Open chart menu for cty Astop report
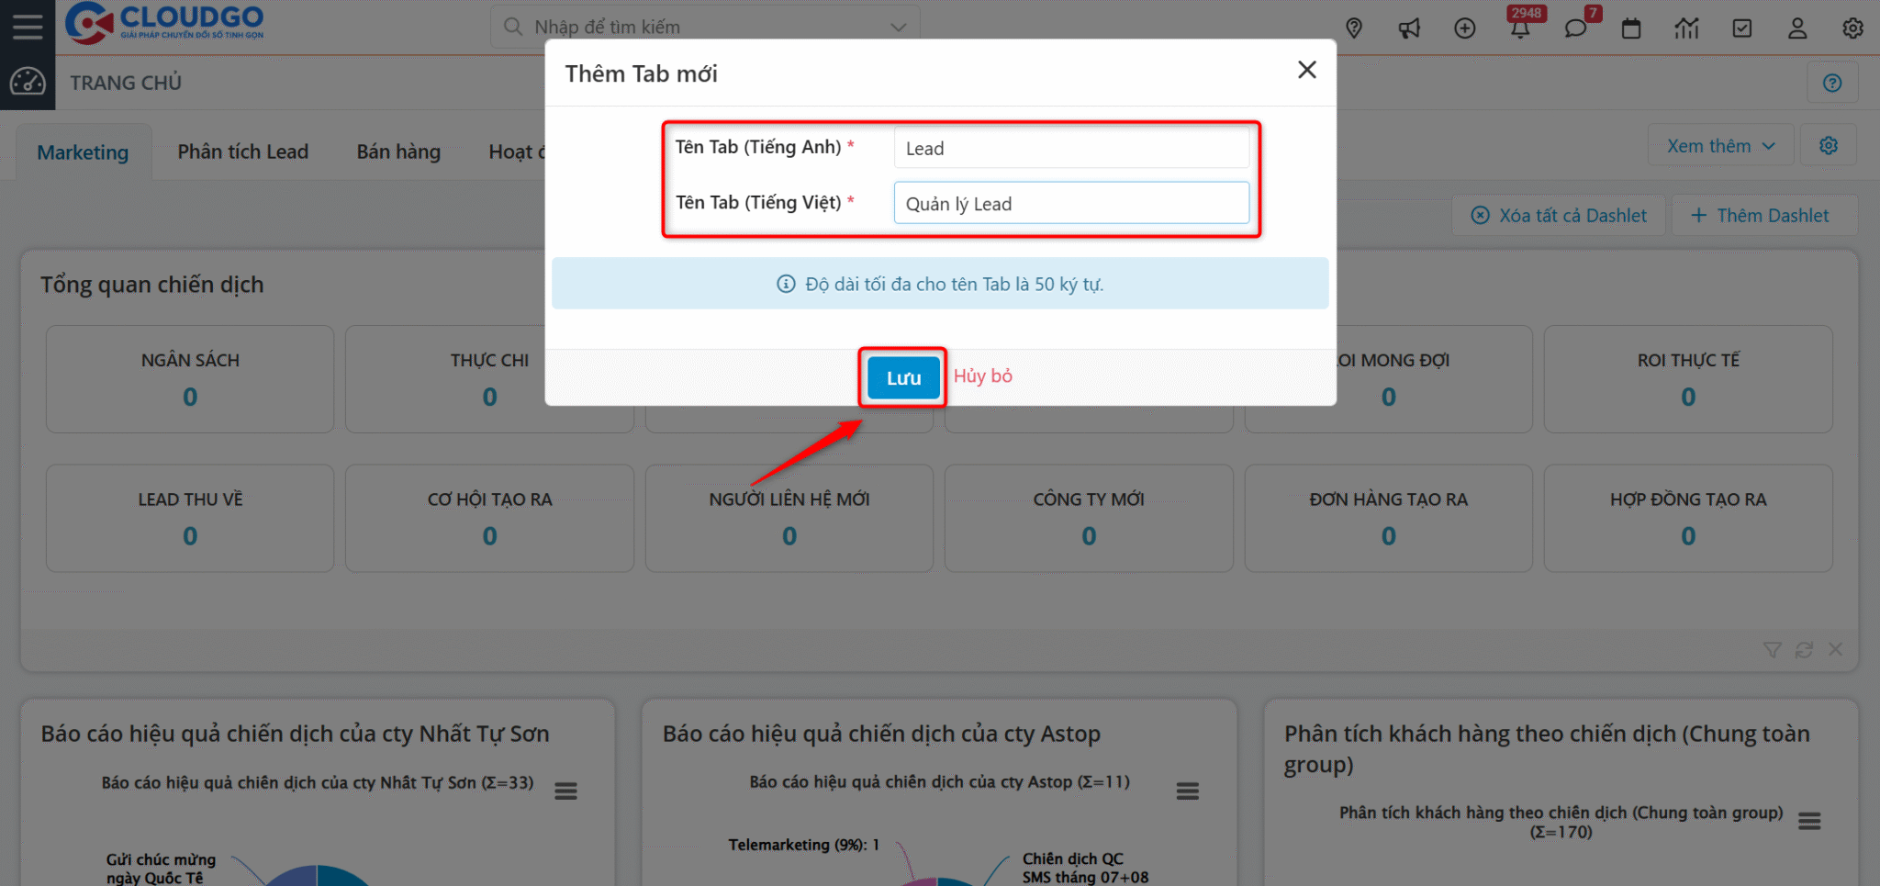The height and width of the screenshot is (886, 1880). (1188, 791)
